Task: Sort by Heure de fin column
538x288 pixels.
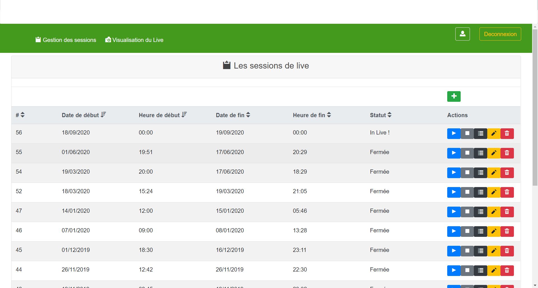Action: (x=312, y=115)
